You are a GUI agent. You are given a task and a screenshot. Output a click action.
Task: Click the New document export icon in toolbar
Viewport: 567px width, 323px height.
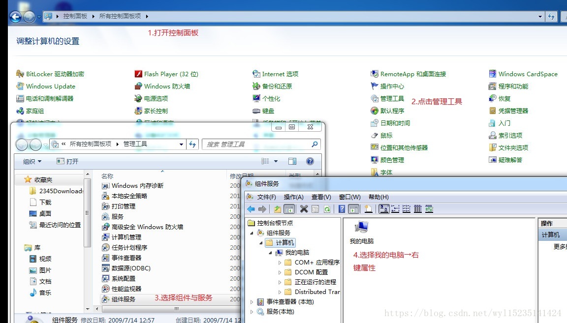pyautogui.click(x=369, y=209)
